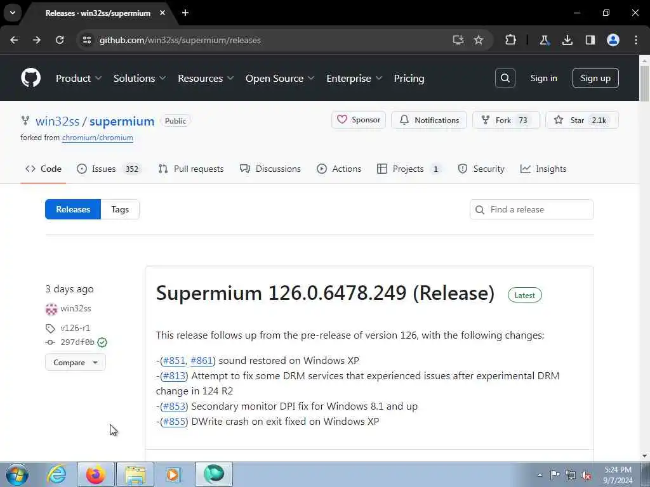
Task: Click the Sponsor heart button
Action: [x=359, y=120]
